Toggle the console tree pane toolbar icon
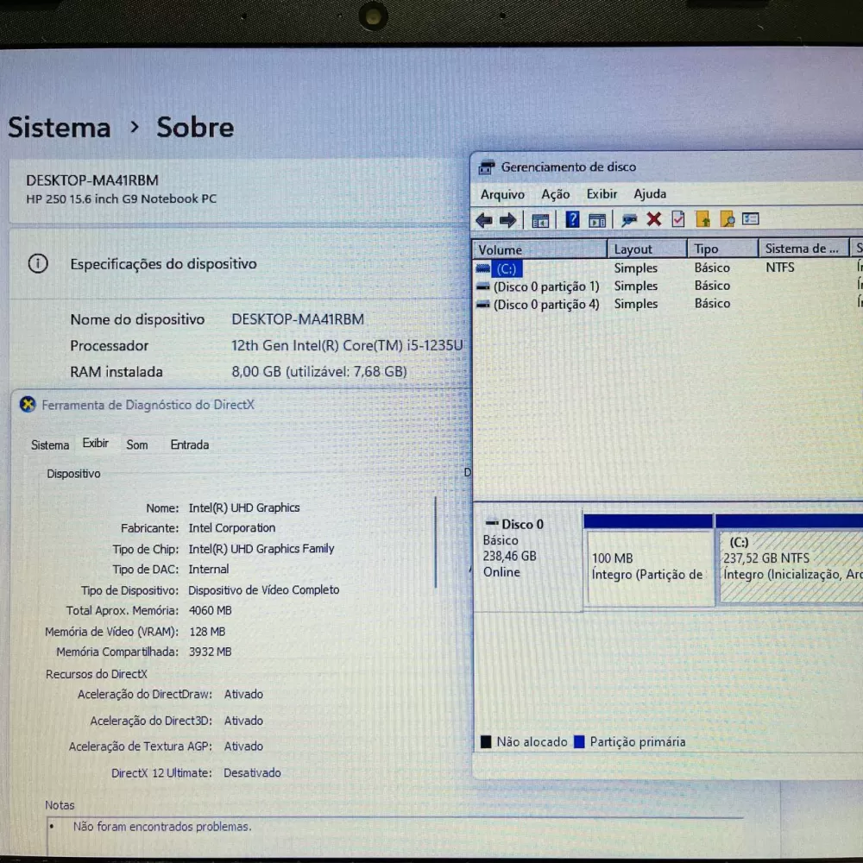 540,221
